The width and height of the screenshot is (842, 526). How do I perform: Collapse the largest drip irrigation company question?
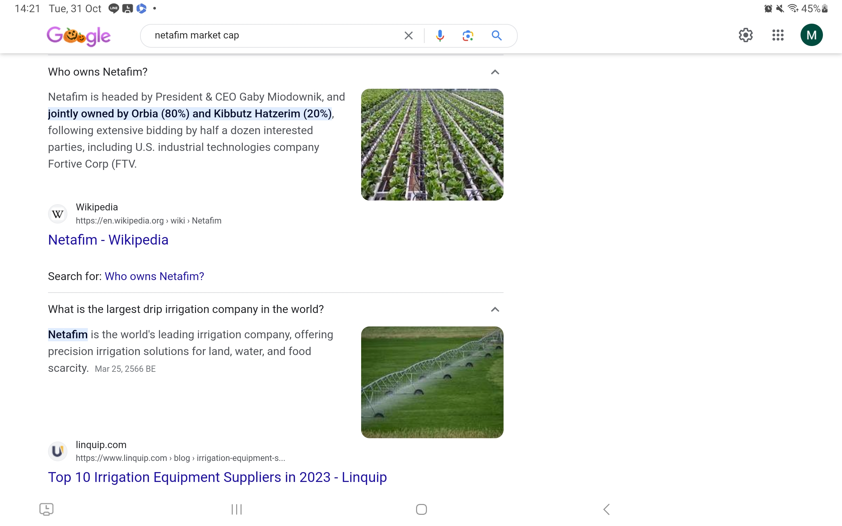tap(495, 309)
